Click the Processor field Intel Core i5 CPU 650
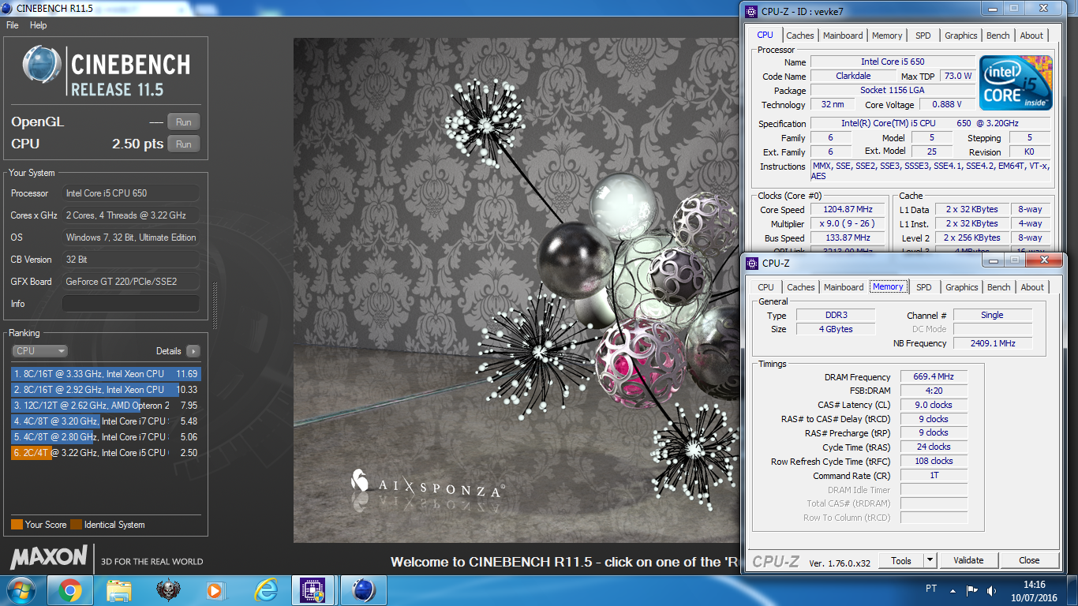The image size is (1078, 606). pyautogui.click(x=131, y=193)
